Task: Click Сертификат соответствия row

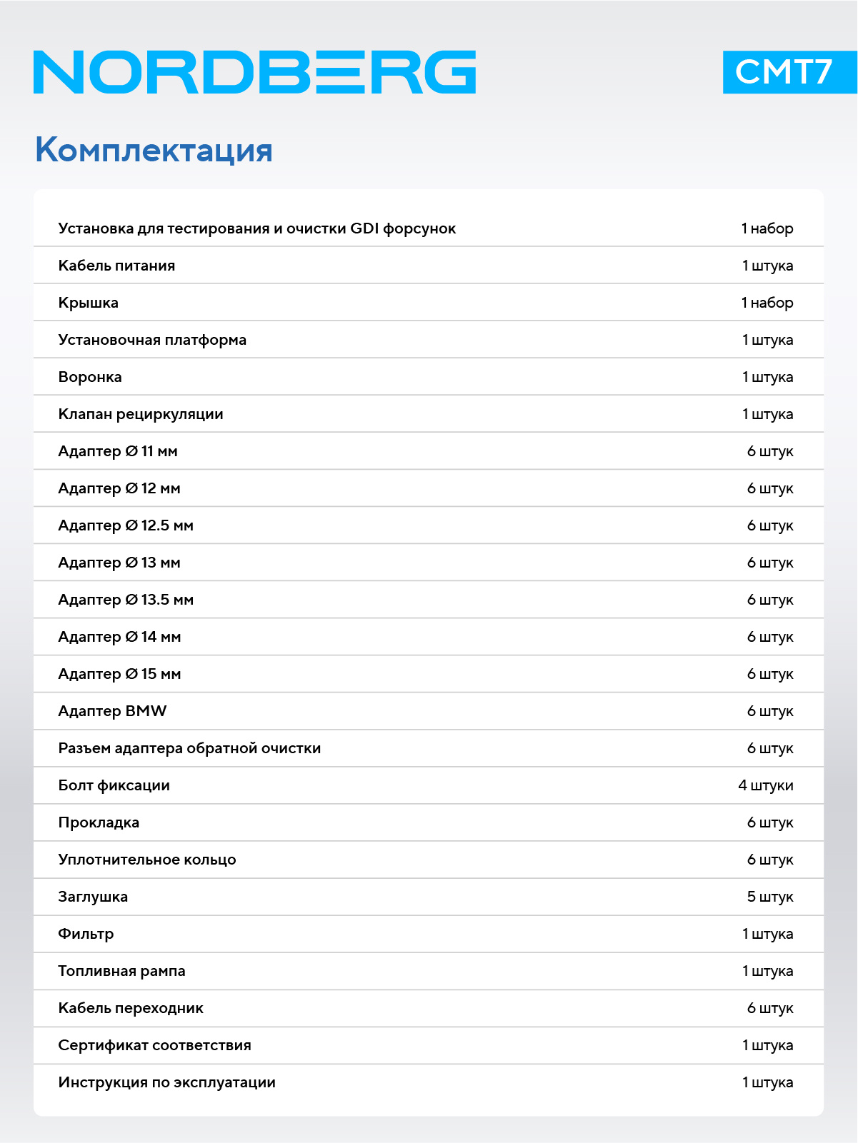Action: tap(429, 1045)
